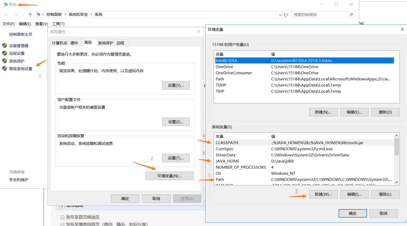This screenshot has height=226, width=407.
Task: Open the 控制面板主页 link
Action: click(21, 34)
